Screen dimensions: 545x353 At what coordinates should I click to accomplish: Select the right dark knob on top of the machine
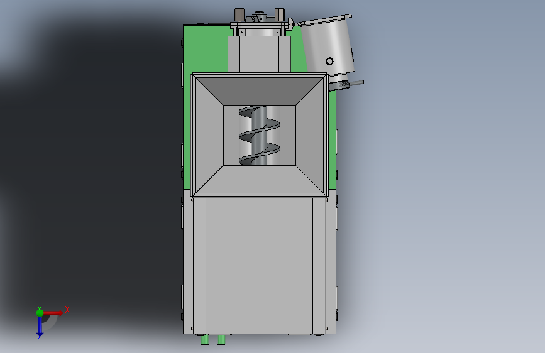click(x=280, y=15)
